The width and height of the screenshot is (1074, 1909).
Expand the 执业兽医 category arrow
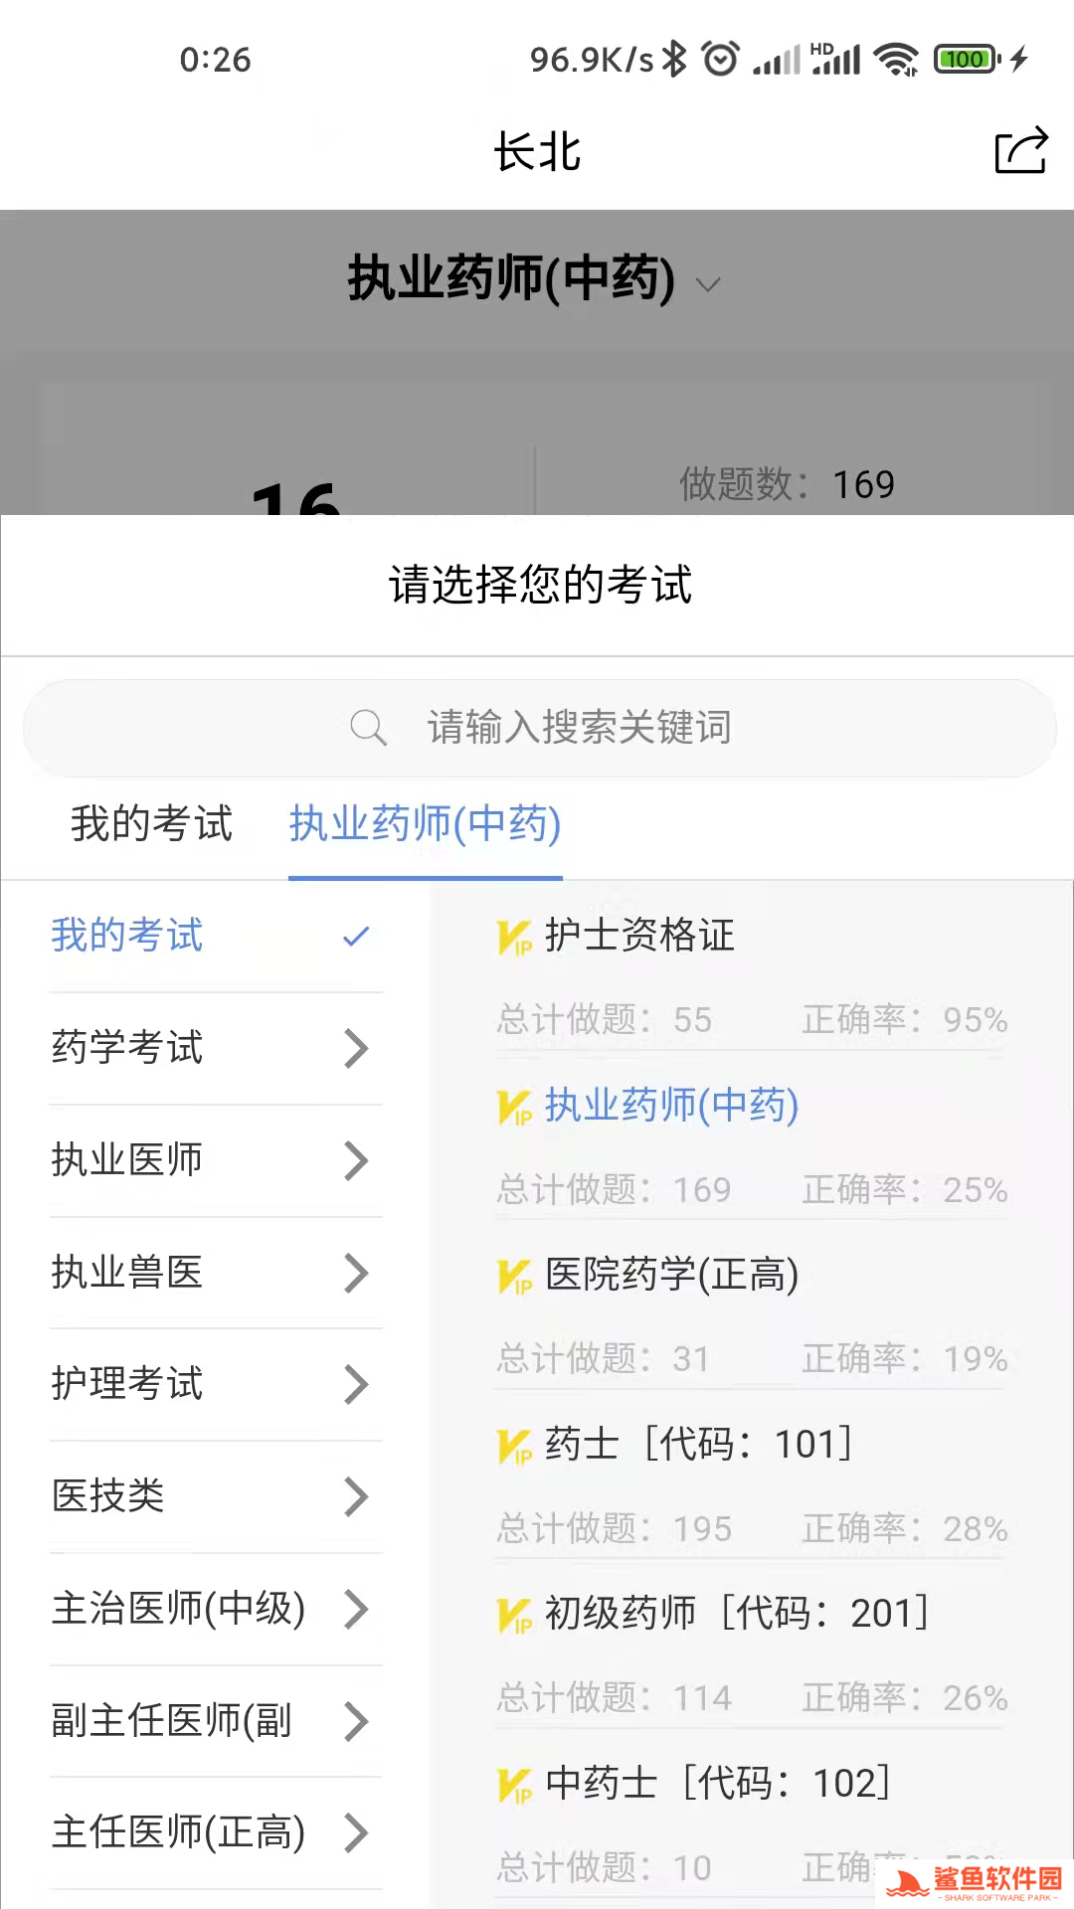356,1273
